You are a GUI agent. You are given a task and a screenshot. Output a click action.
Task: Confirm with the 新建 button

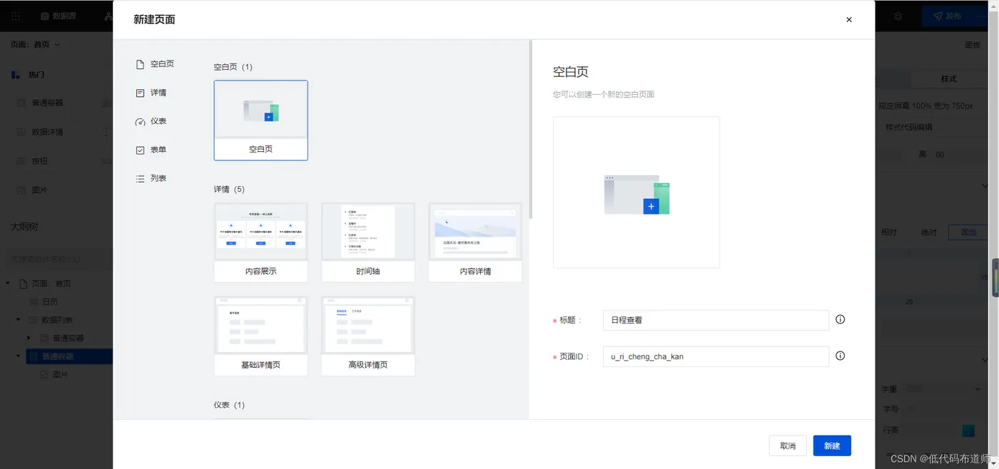coord(832,445)
